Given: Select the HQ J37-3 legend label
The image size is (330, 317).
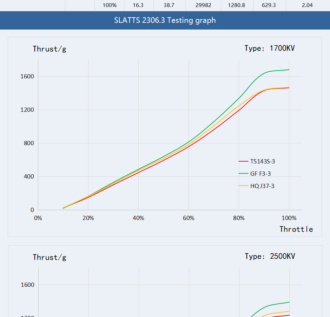Looking at the screenshot, I should coord(262,186).
